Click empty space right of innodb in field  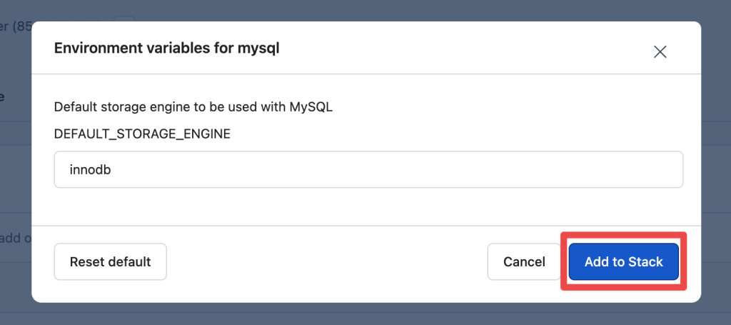[x=396, y=169]
